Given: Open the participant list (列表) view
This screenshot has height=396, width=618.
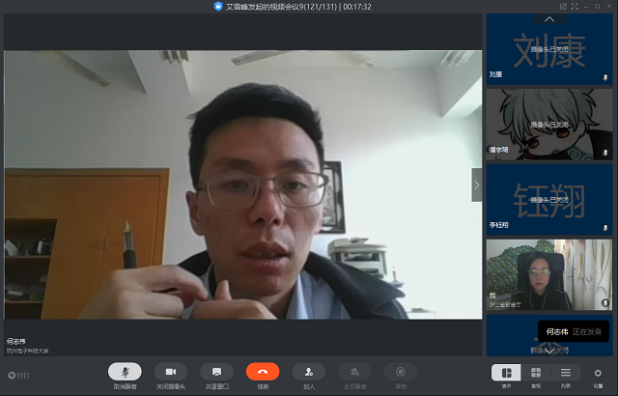Looking at the screenshot, I should coord(566,372).
